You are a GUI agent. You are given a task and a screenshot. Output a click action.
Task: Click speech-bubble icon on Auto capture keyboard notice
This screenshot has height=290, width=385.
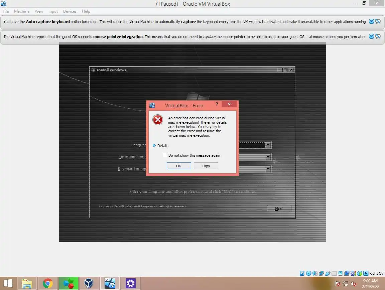point(378,21)
